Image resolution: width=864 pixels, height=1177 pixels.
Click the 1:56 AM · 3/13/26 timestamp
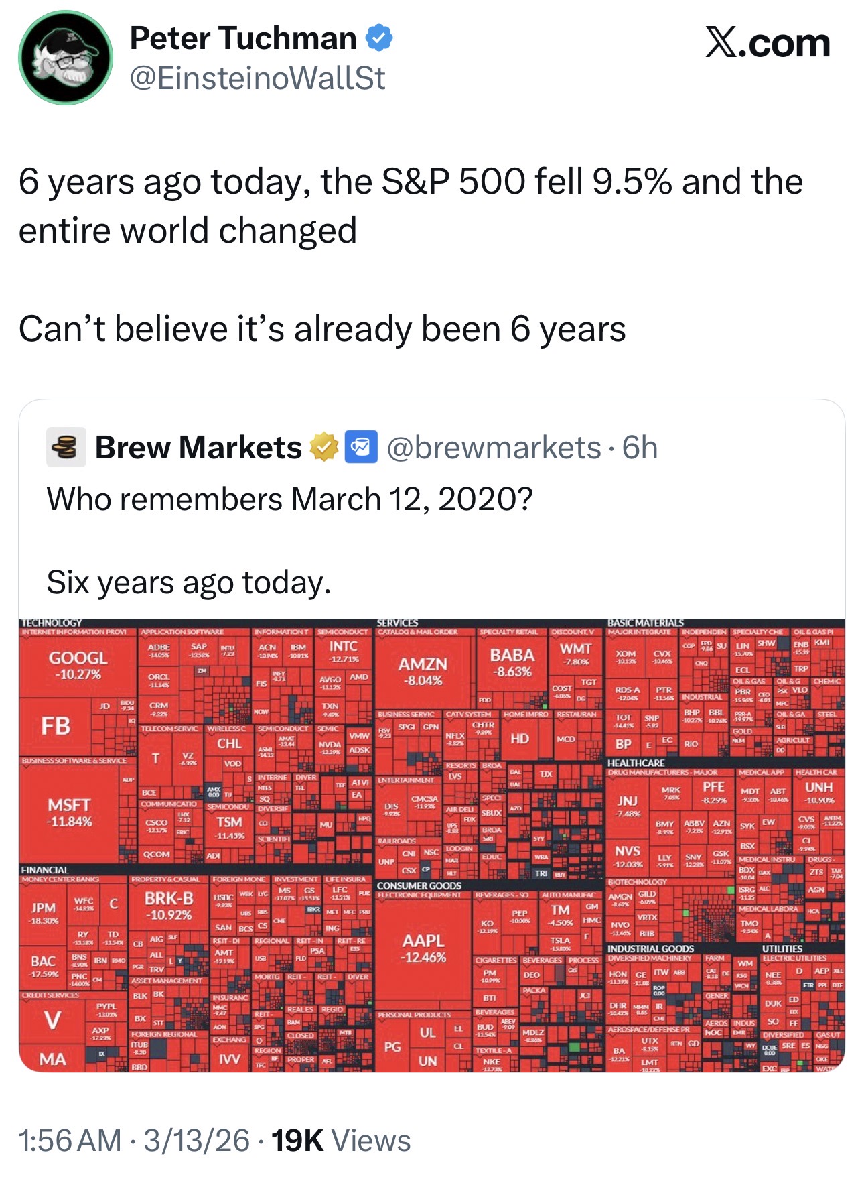134,1140
